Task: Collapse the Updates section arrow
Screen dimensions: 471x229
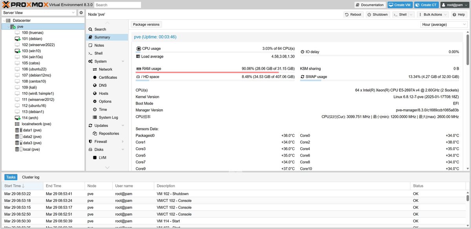Action: (x=123, y=126)
